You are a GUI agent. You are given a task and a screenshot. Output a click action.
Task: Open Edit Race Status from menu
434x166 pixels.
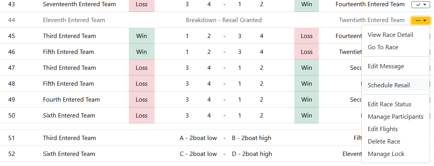click(389, 104)
